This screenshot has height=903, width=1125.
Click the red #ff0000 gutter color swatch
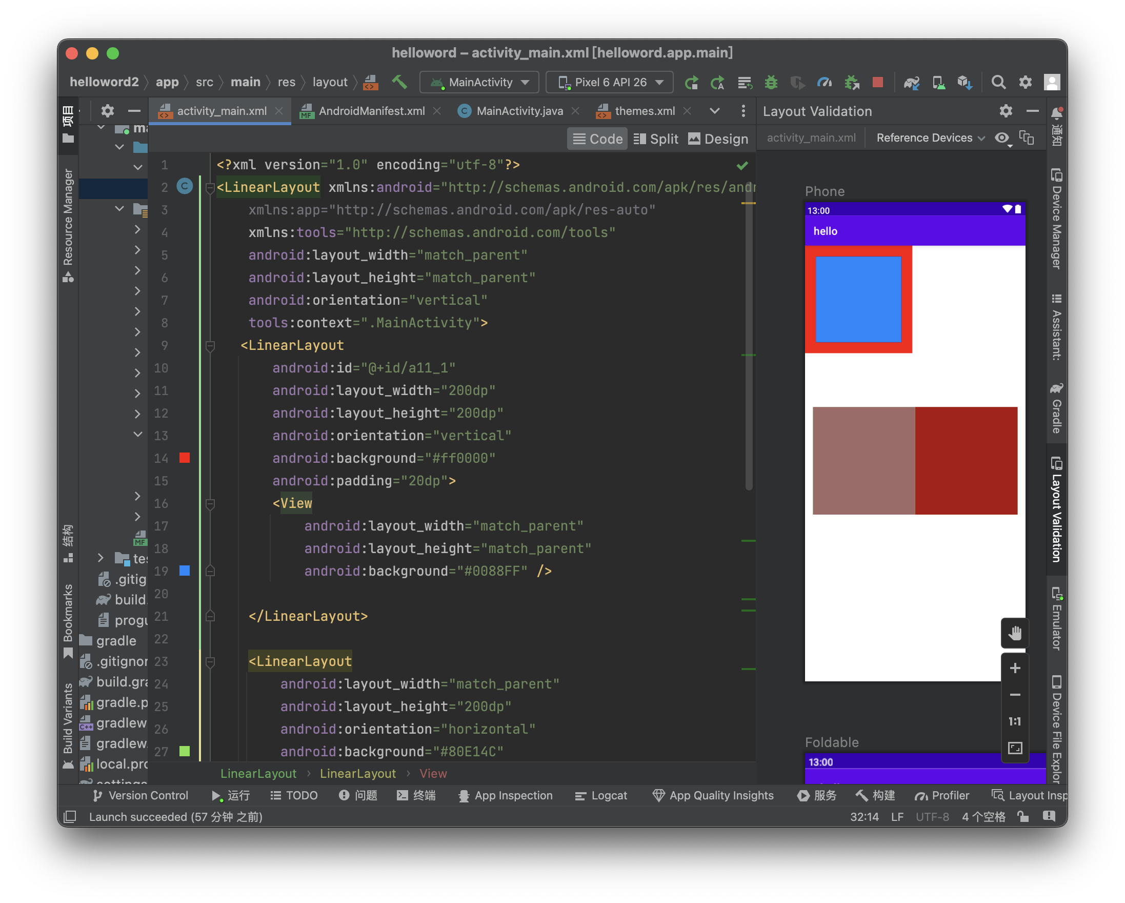184,458
